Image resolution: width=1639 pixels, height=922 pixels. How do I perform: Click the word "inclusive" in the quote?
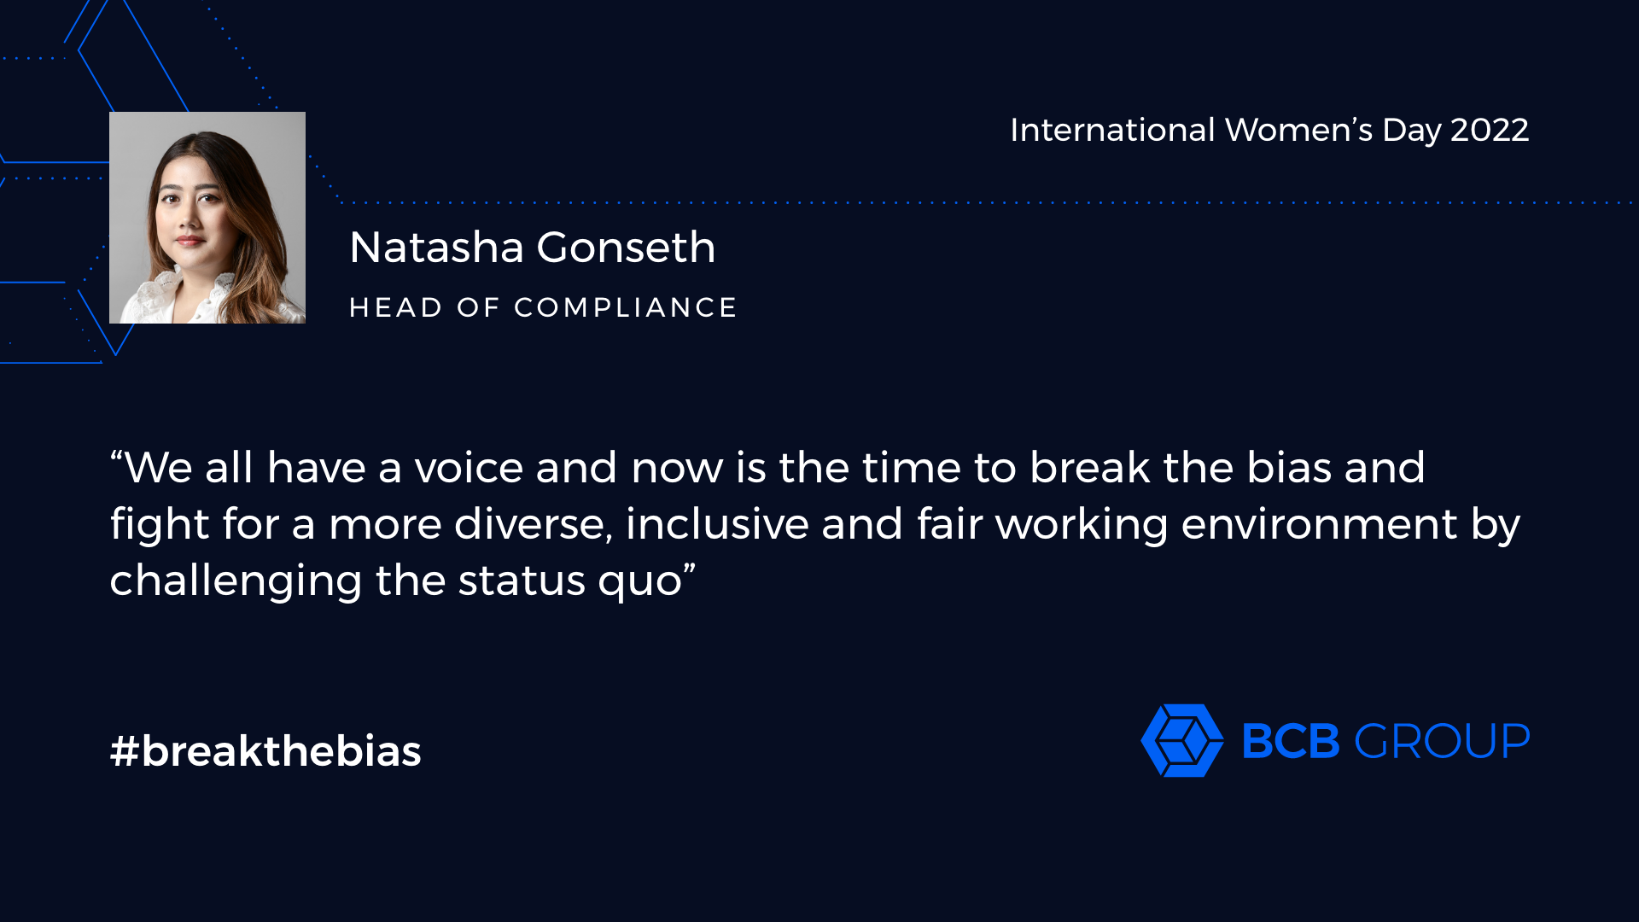(x=717, y=524)
